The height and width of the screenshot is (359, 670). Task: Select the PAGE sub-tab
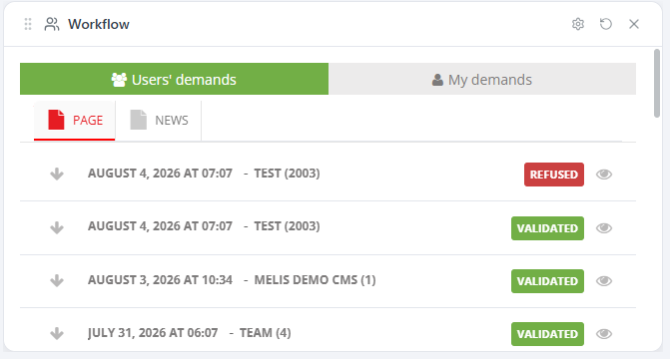pyautogui.click(x=75, y=121)
